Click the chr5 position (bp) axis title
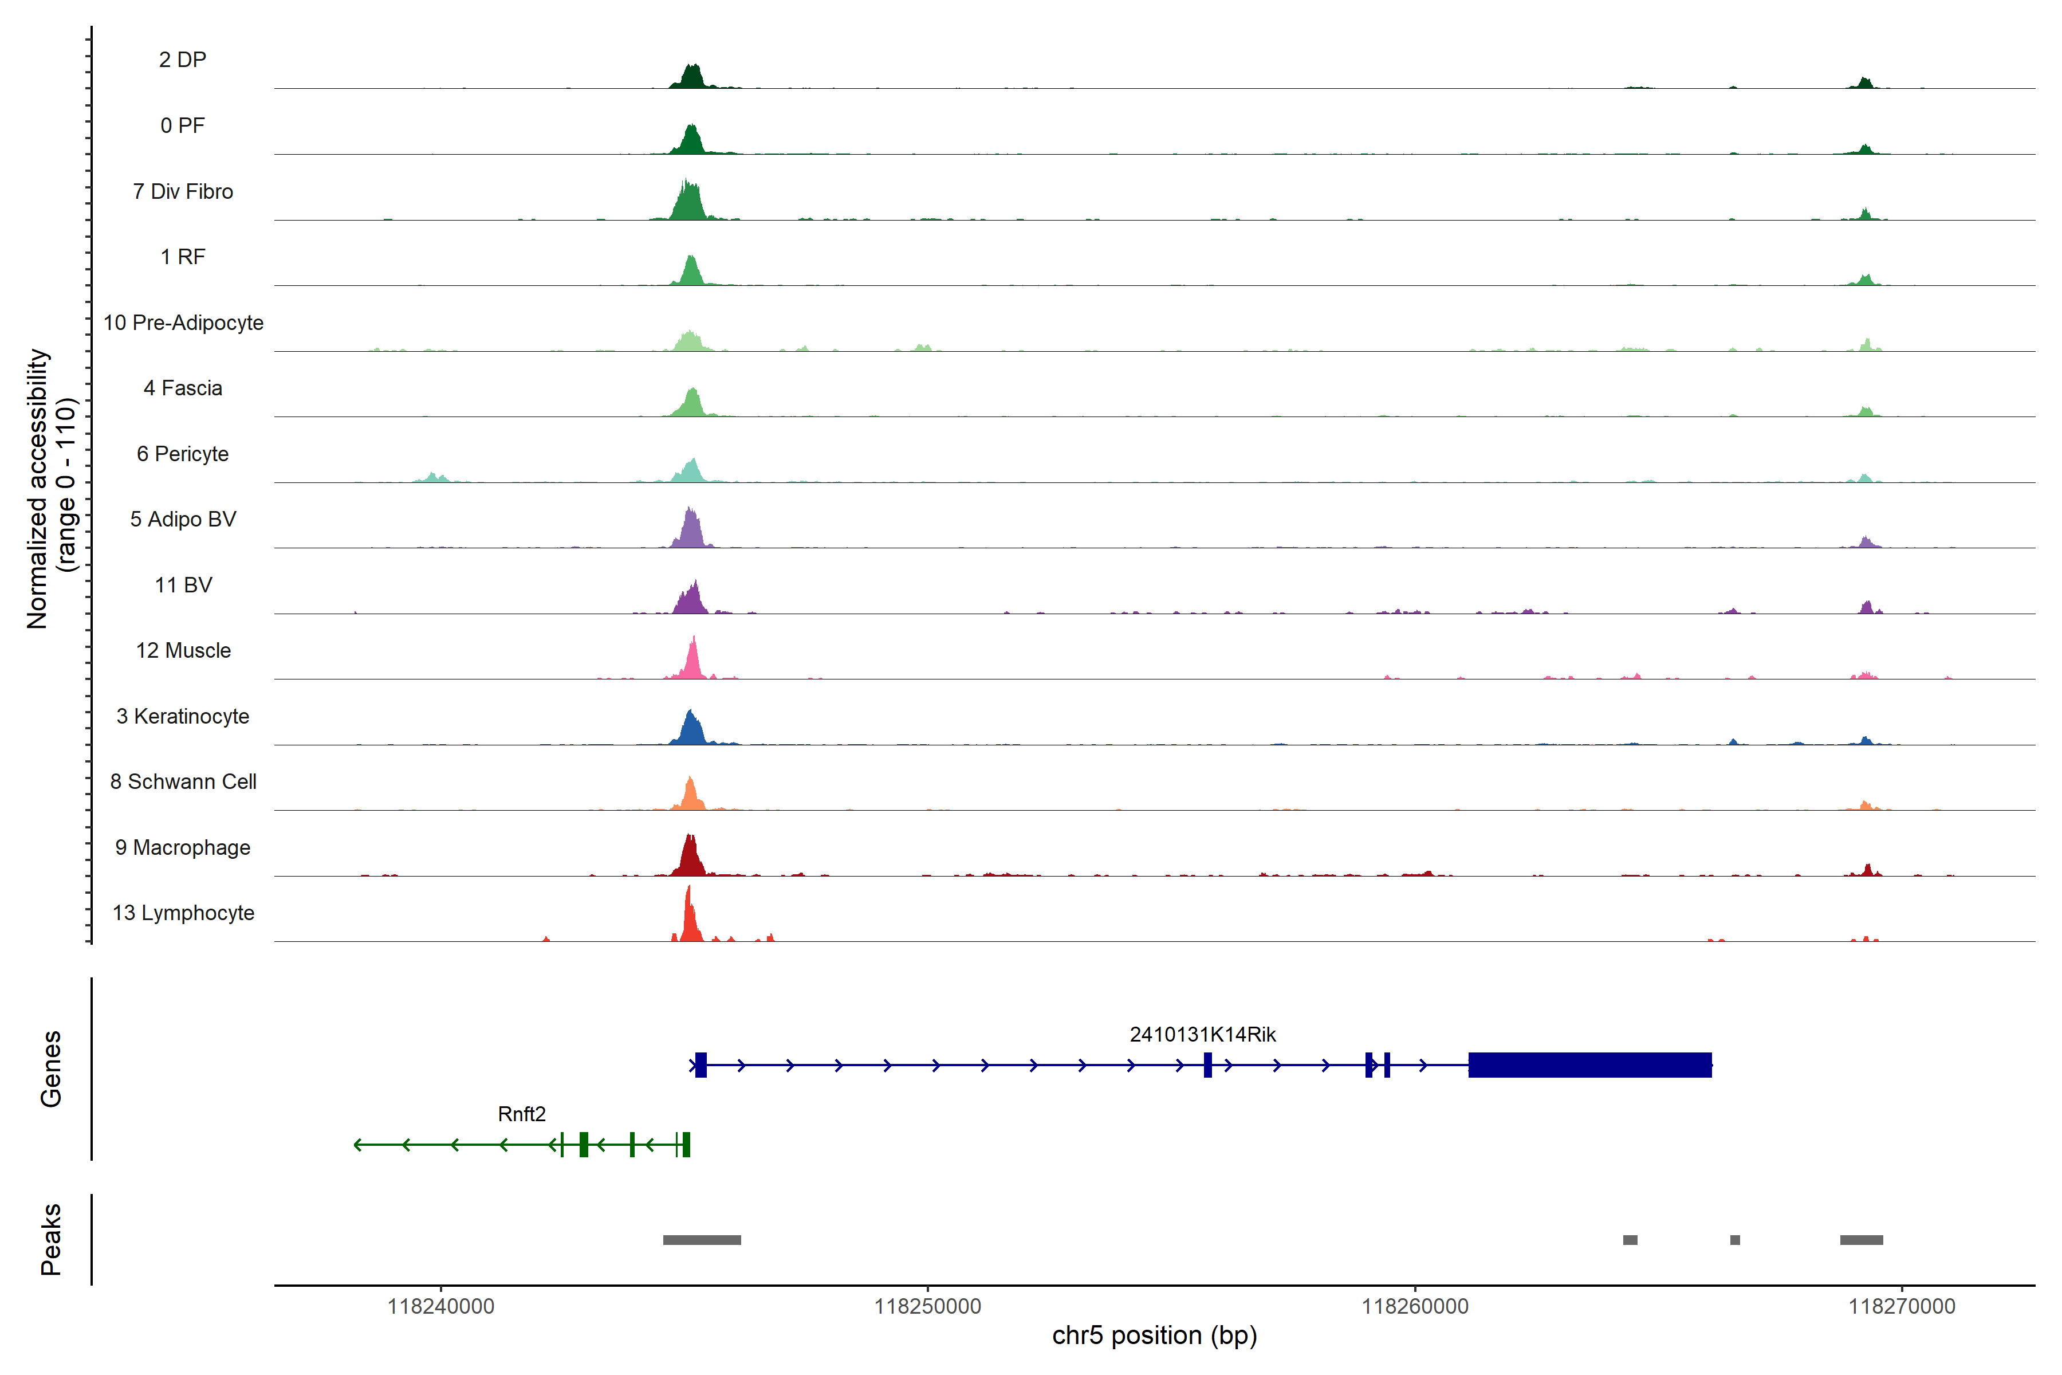 click(1154, 1335)
